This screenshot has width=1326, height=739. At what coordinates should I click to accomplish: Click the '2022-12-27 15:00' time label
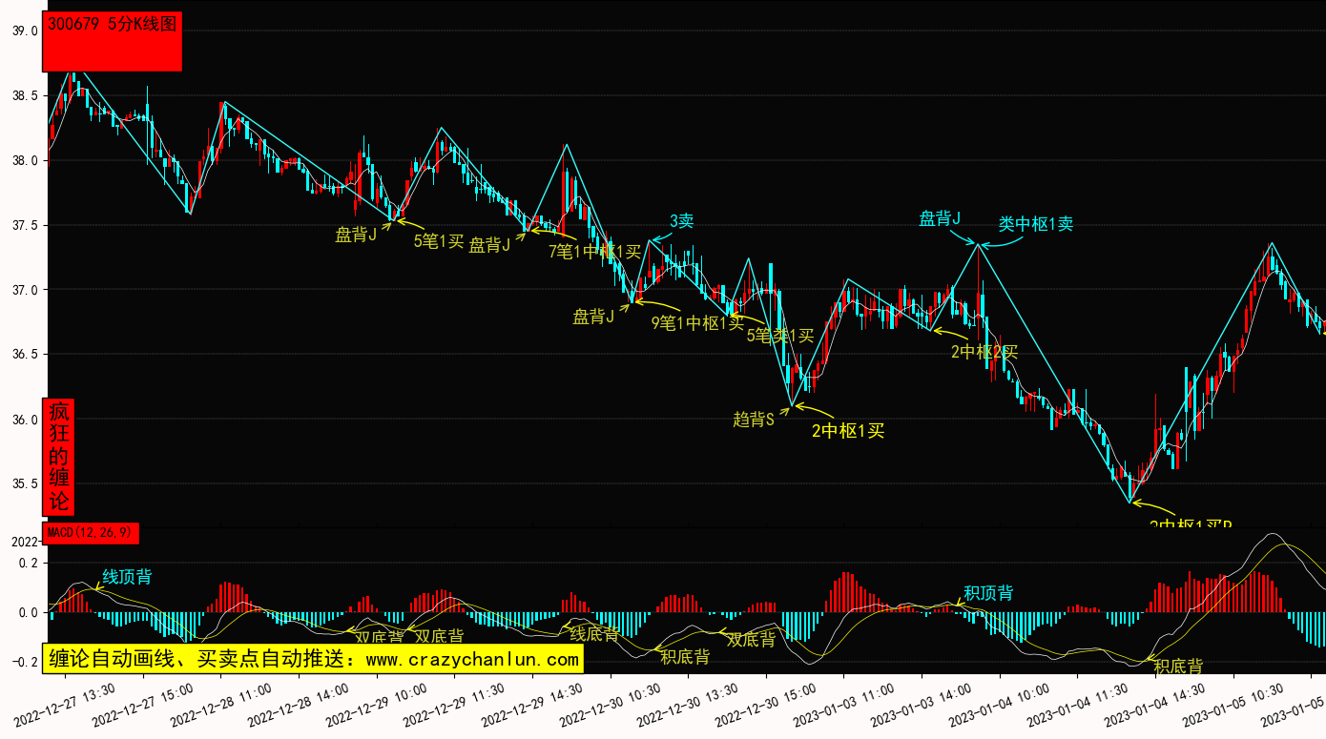(x=143, y=705)
